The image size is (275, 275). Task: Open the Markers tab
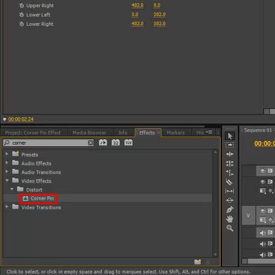pyautogui.click(x=175, y=133)
